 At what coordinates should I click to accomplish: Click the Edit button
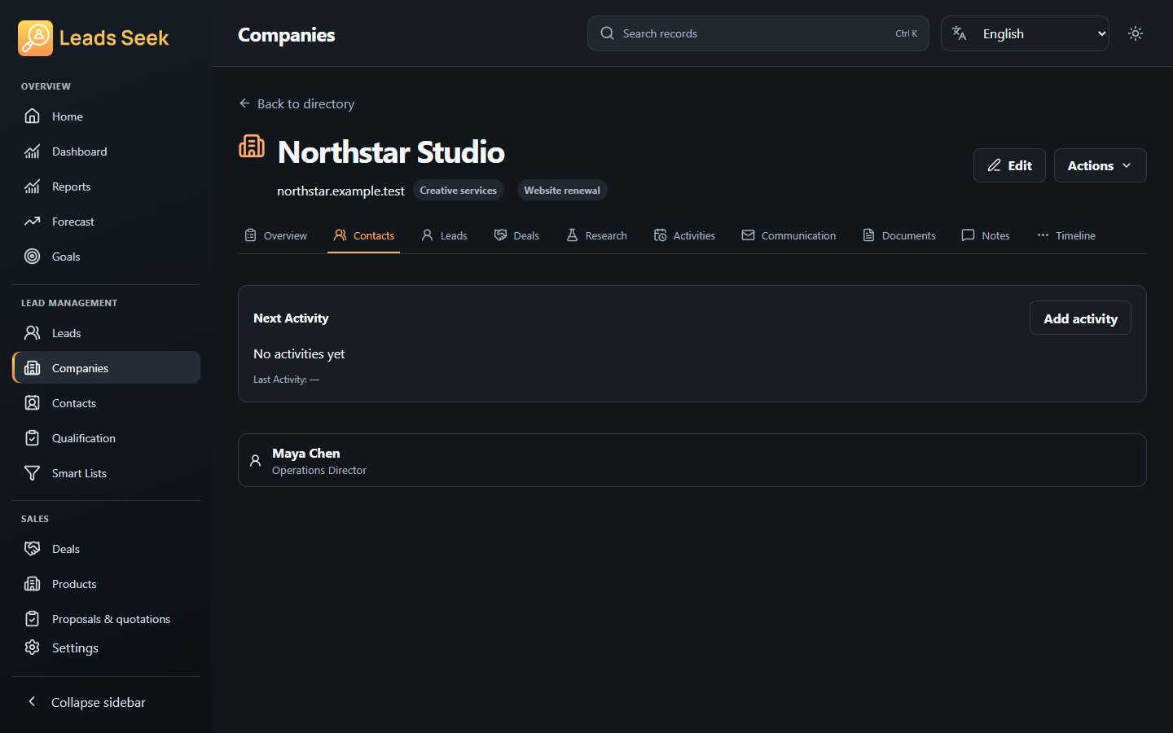coord(1009,165)
